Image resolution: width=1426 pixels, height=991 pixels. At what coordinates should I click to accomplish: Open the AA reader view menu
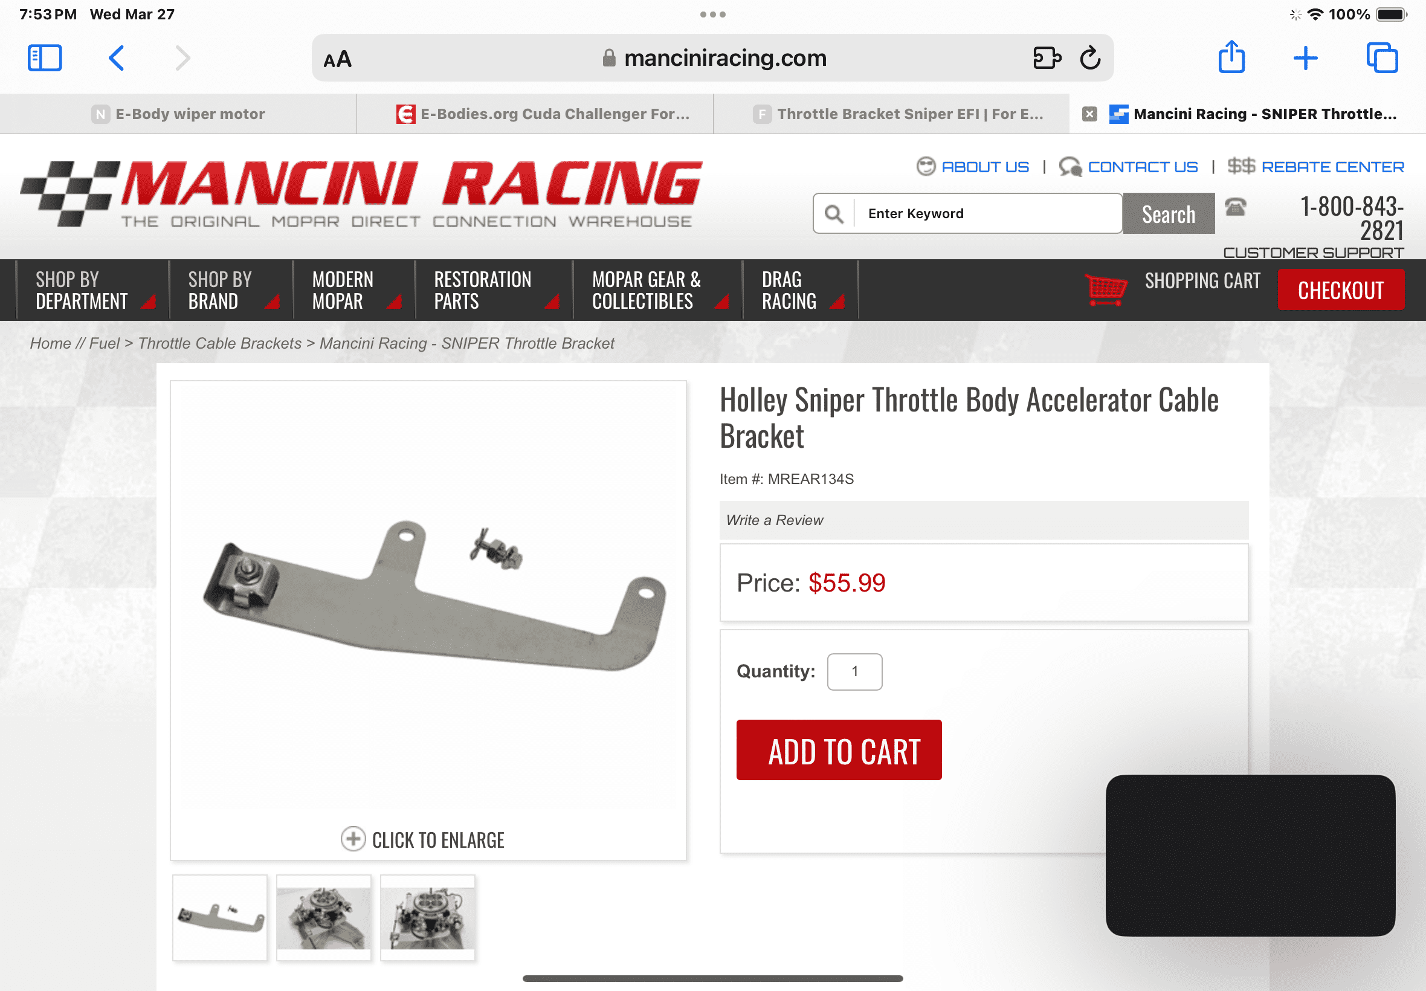pos(338,60)
